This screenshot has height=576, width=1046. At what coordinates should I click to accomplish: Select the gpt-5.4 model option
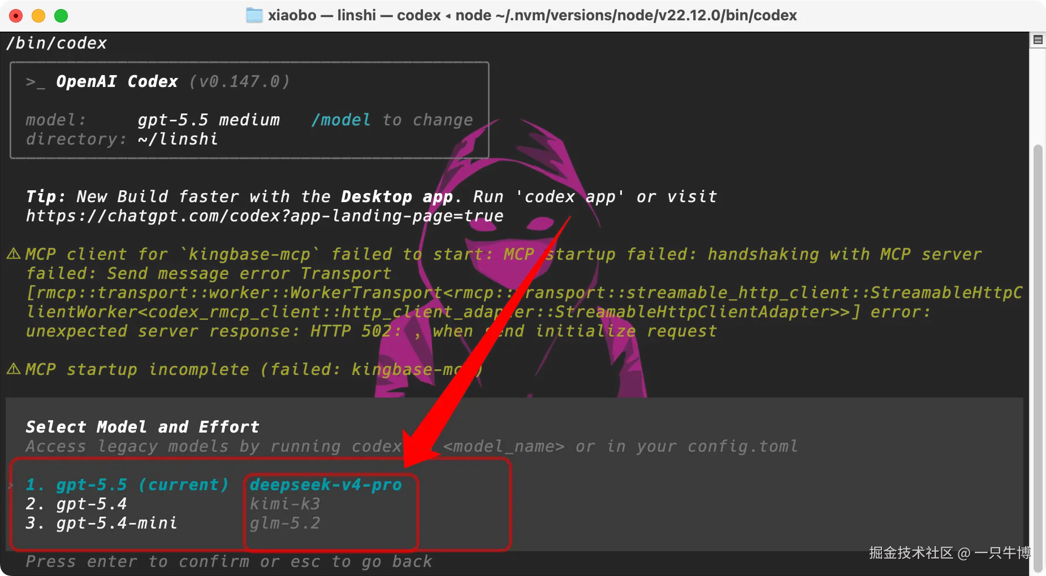(76, 504)
